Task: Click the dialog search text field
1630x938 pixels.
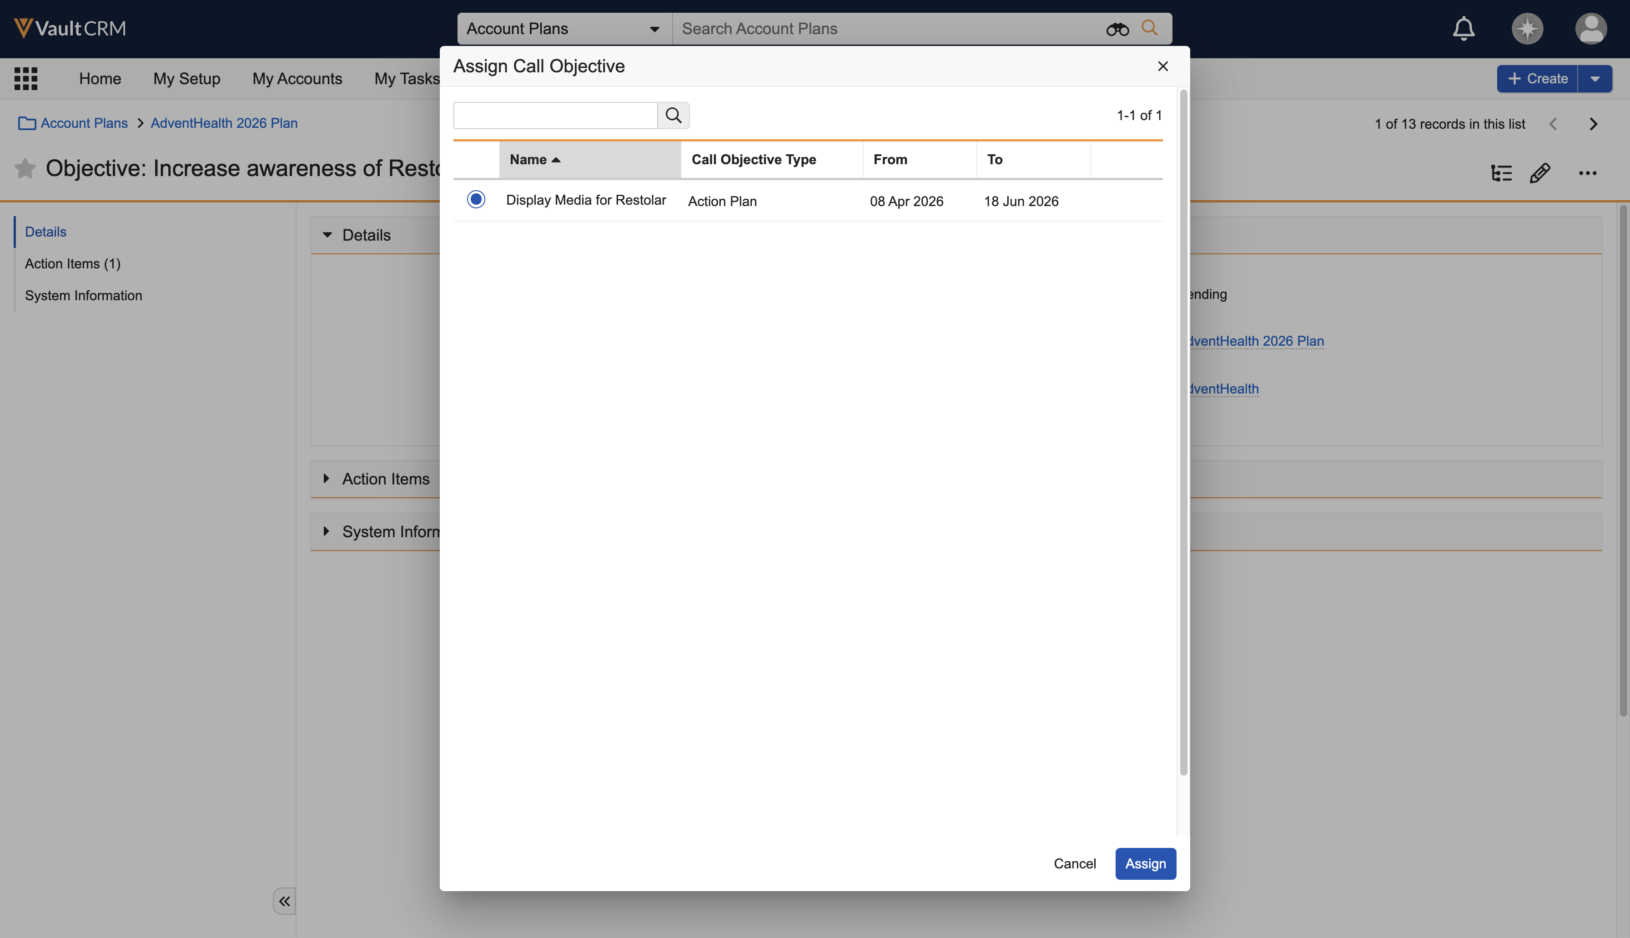Action: pyautogui.click(x=554, y=116)
